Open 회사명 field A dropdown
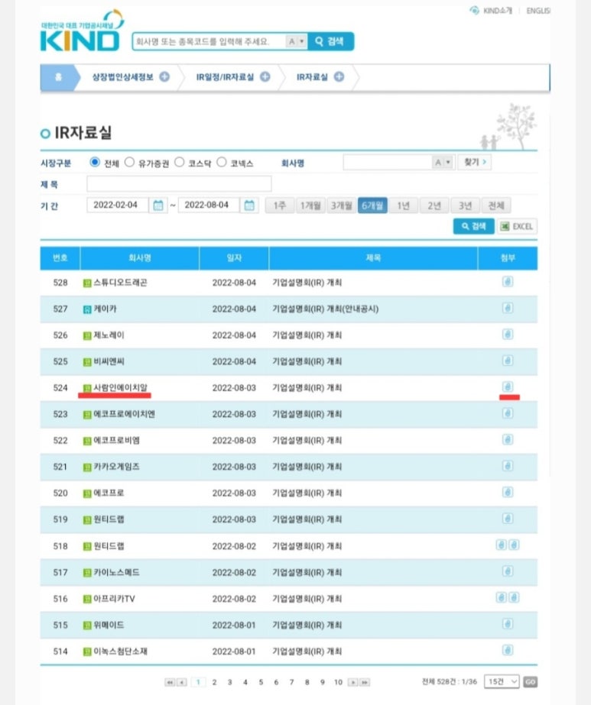This screenshot has height=705, width=591. [x=443, y=163]
